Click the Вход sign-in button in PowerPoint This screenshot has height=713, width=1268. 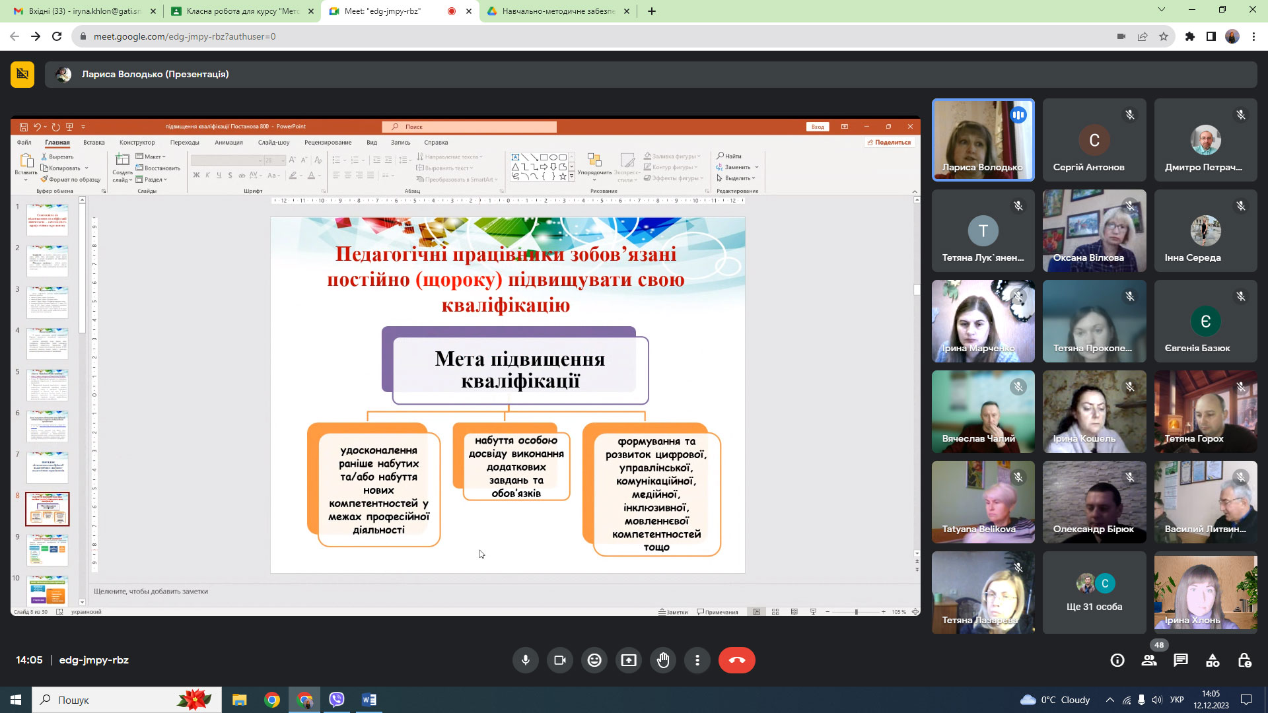[818, 127]
